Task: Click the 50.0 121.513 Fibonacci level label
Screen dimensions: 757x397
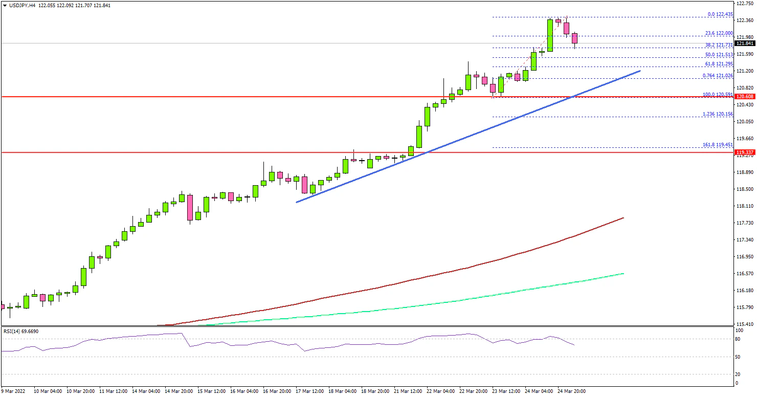Action: coord(719,55)
